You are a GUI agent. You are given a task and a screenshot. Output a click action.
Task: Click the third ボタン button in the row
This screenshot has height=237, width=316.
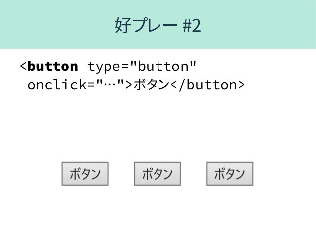229,174
